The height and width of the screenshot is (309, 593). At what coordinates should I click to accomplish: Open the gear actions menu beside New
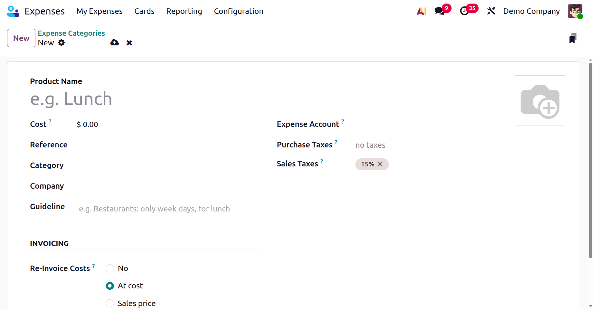tap(61, 43)
